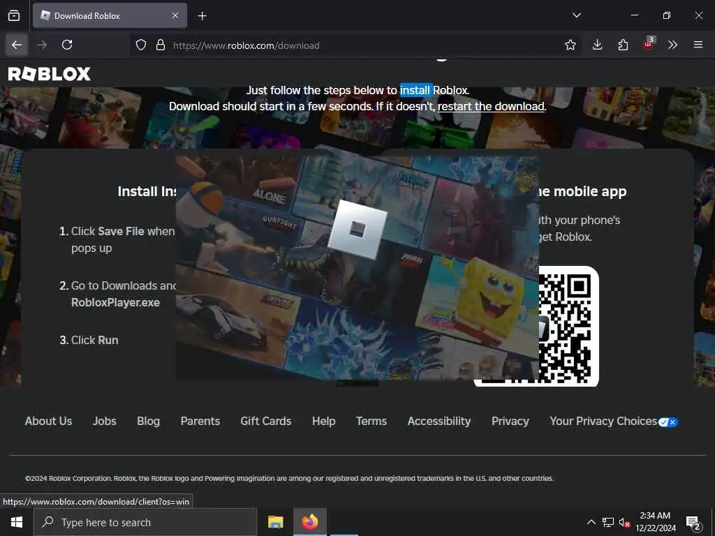
Task: Open File Explorer from taskbar
Action: tap(275, 522)
